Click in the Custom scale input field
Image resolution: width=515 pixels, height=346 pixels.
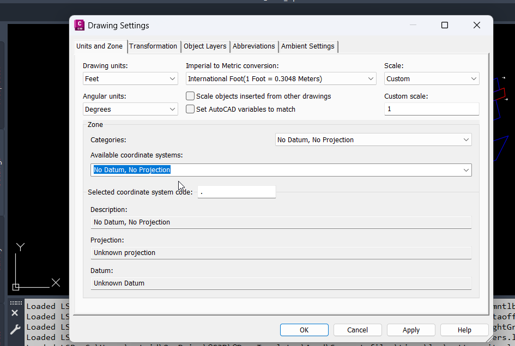(x=432, y=109)
